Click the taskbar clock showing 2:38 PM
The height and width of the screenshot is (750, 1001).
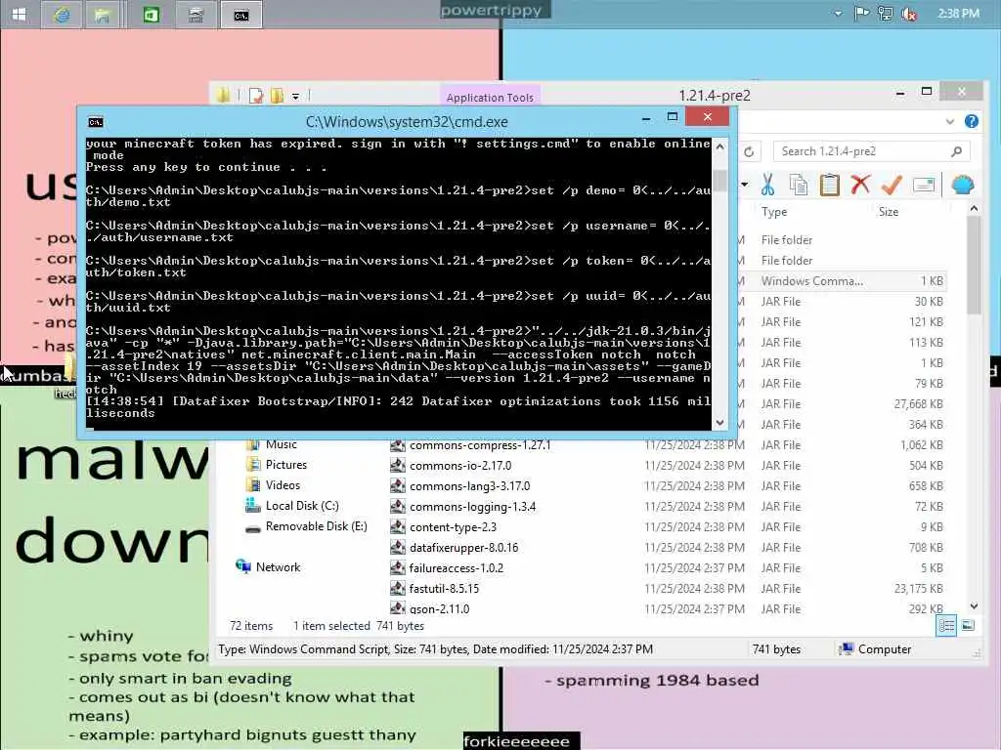(x=958, y=14)
